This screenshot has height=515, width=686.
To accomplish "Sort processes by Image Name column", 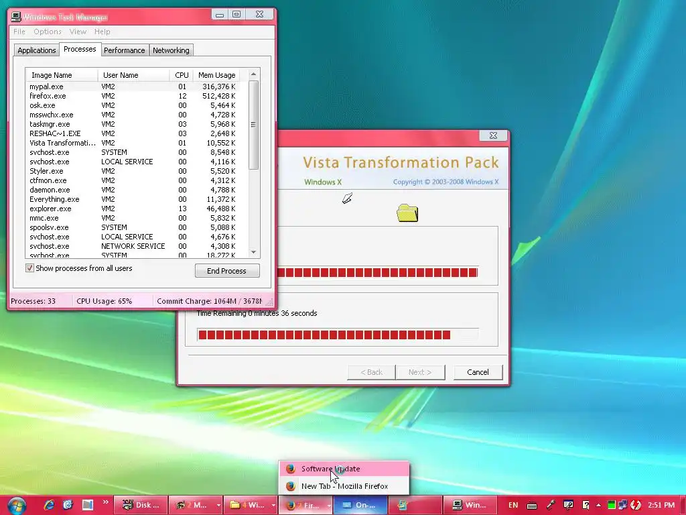I will 62,75.
